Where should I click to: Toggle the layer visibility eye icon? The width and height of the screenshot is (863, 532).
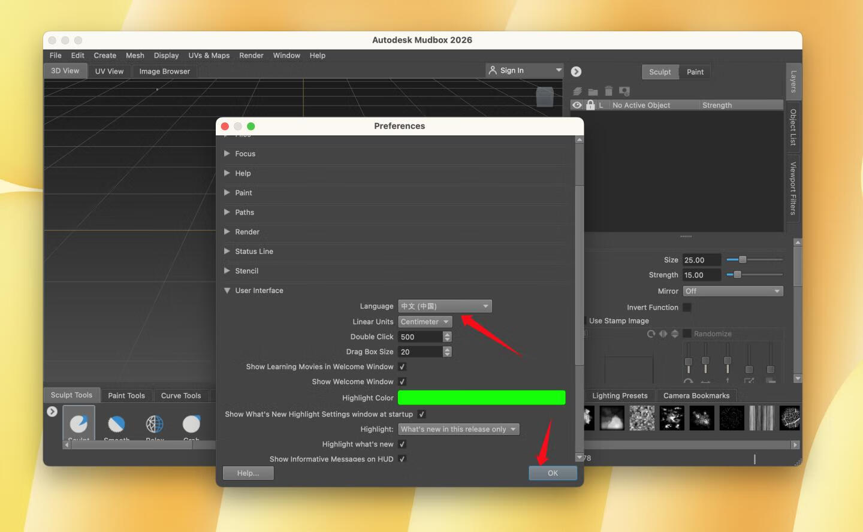pos(577,105)
